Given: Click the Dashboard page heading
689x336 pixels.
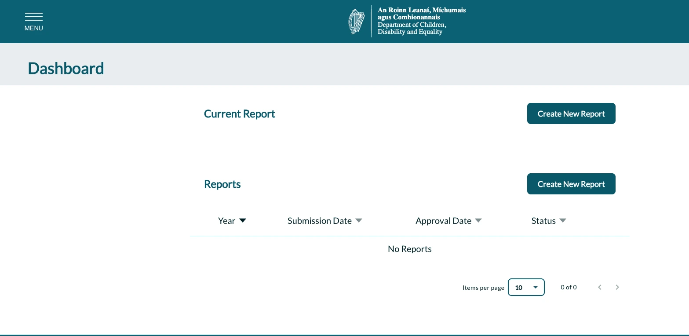Looking at the screenshot, I should point(66,69).
